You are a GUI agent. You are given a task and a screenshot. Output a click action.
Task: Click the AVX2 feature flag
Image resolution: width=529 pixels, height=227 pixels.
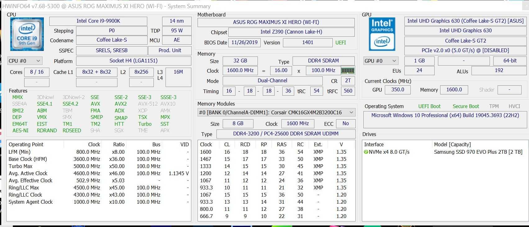tap(121, 104)
